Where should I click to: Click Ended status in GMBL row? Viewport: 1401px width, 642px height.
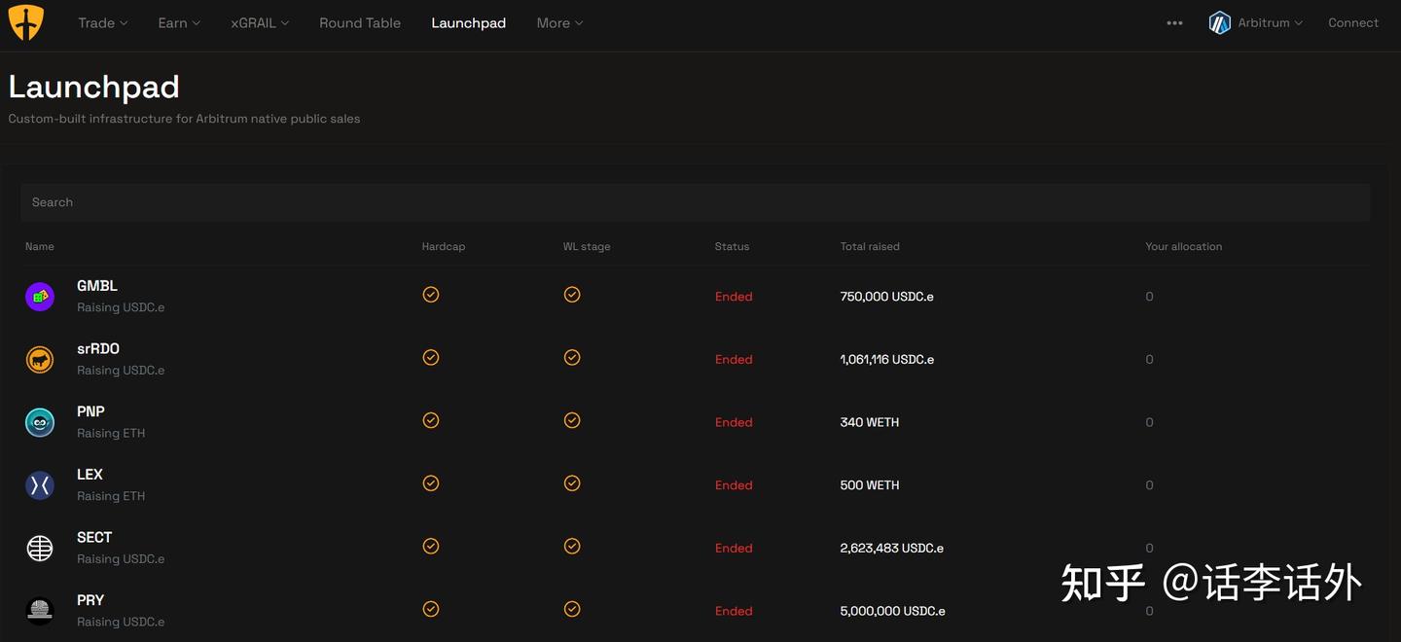pos(734,297)
